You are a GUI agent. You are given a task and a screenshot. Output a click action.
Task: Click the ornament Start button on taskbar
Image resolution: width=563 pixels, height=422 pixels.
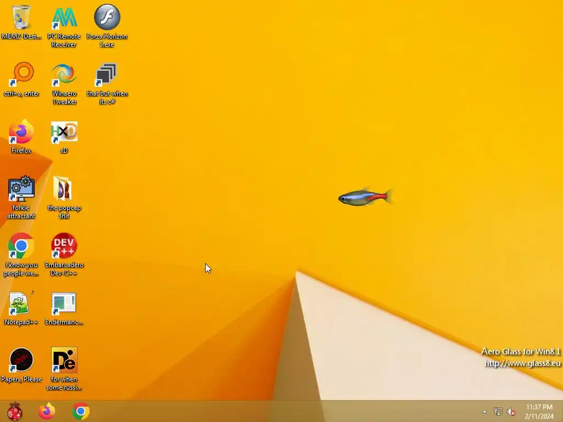pyautogui.click(x=15, y=411)
